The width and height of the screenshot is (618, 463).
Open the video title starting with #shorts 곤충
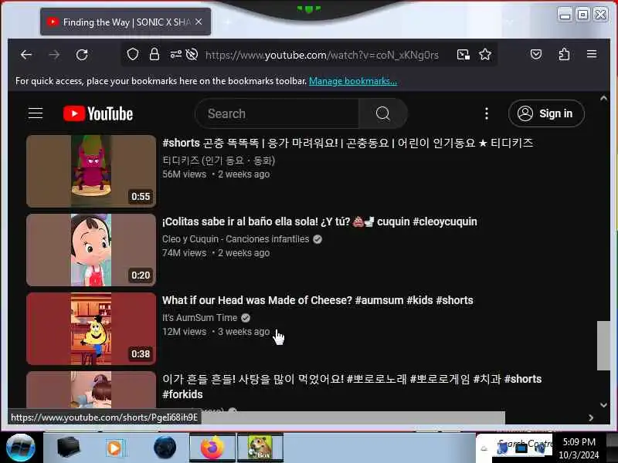[348, 143]
